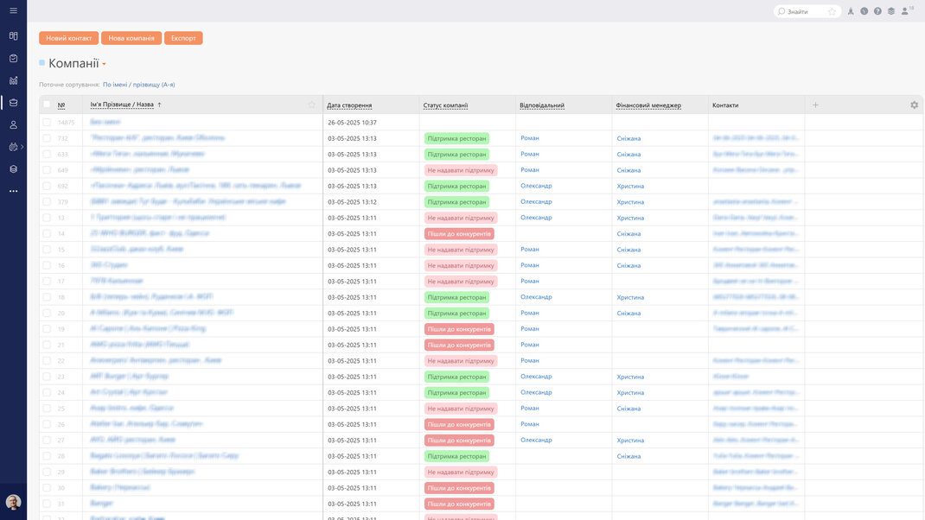925x520 pixels.
Task: Click the star icon in search box
Action: tap(832, 11)
